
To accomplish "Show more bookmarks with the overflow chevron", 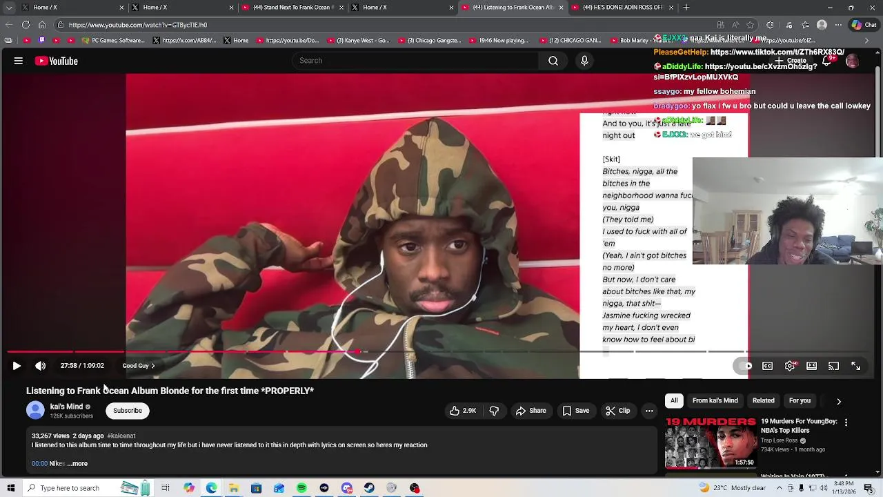I will (x=866, y=41).
